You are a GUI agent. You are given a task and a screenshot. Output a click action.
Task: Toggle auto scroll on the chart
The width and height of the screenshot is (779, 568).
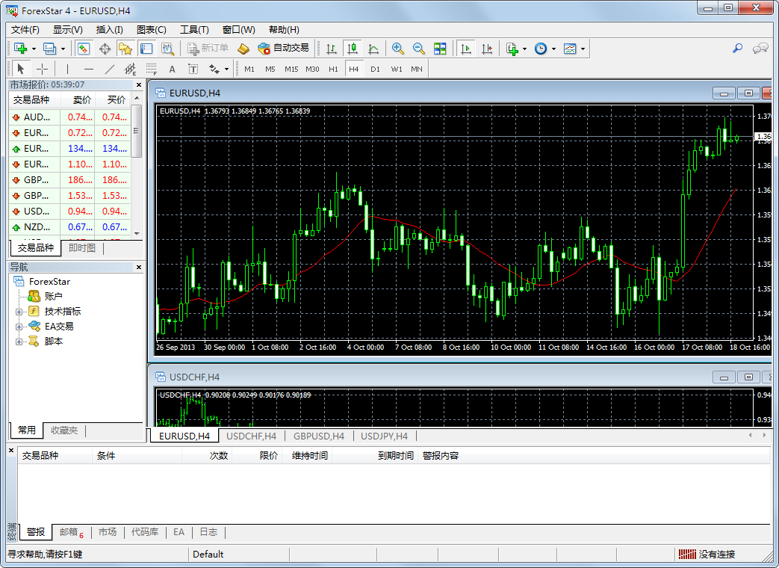pos(466,48)
